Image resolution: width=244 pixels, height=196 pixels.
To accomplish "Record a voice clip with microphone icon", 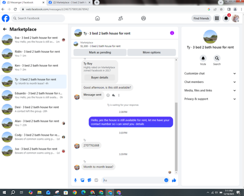I will point(75,180).
